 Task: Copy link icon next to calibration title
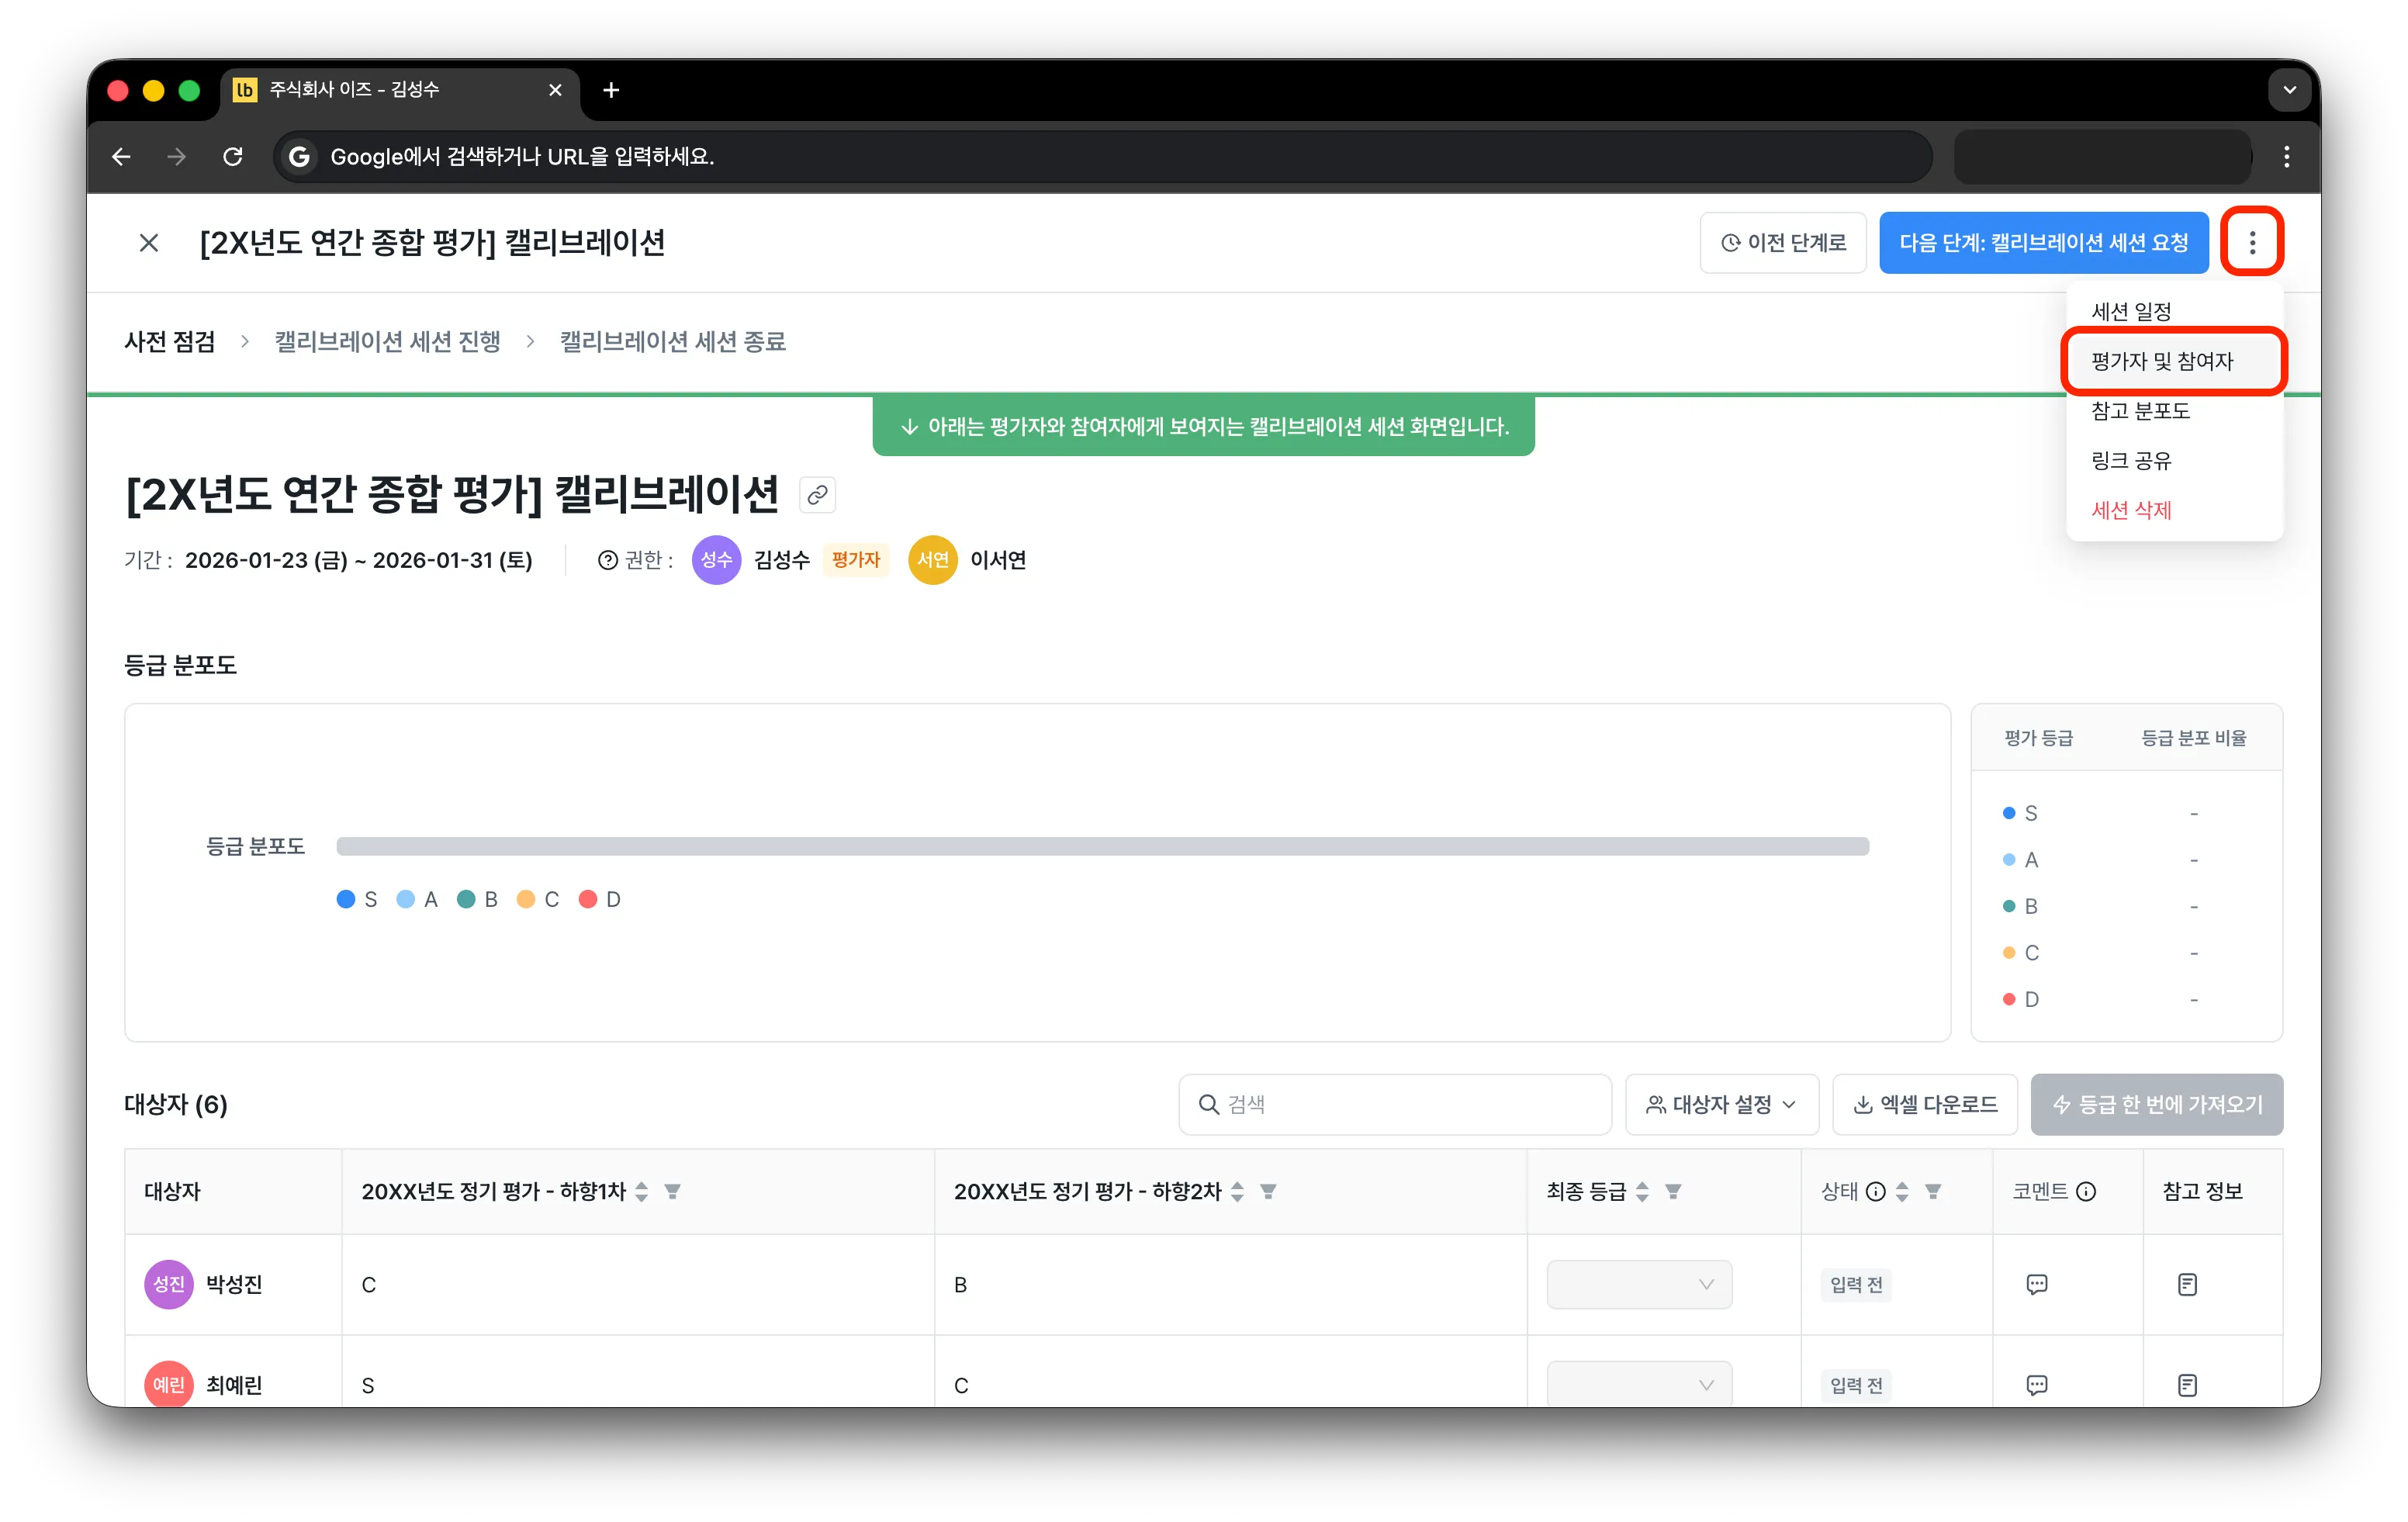click(817, 495)
